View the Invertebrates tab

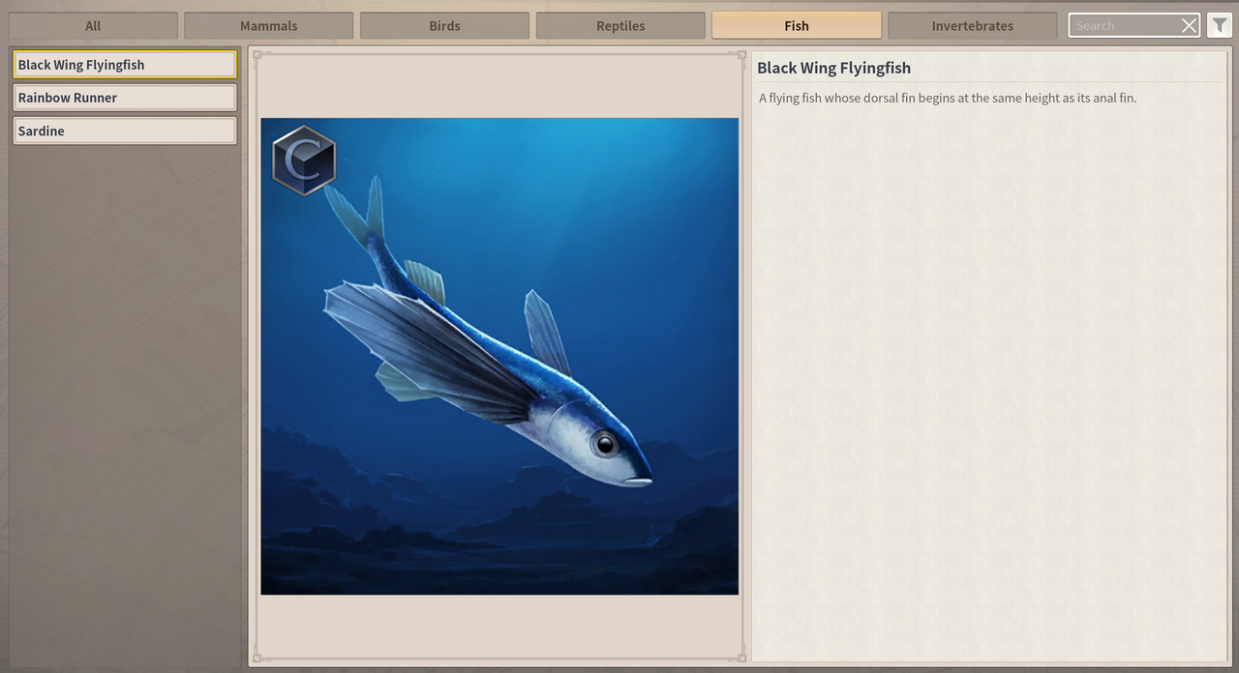click(x=972, y=26)
